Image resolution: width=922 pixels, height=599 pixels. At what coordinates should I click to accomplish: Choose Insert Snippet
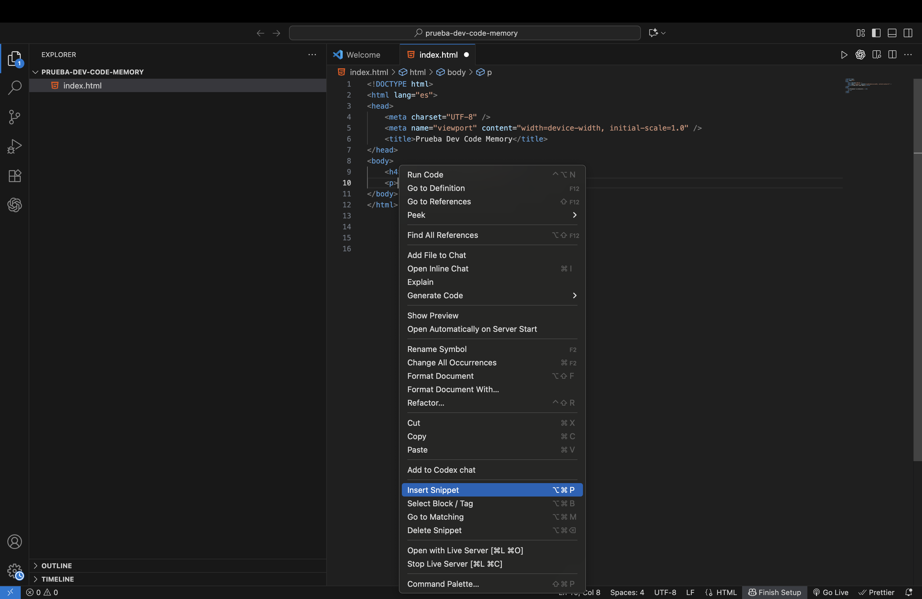tap(492, 490)
